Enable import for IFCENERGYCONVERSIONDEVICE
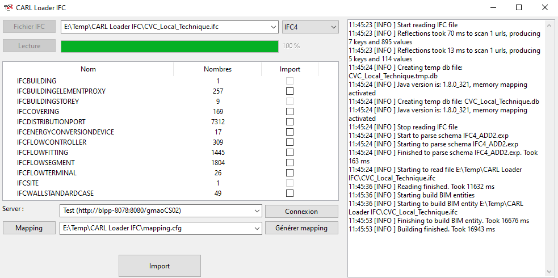Viewport: 558px width, 278px height. point(290,132)
